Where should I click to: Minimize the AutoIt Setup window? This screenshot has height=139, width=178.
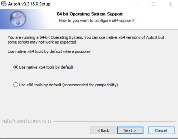(x=138, y=4)
